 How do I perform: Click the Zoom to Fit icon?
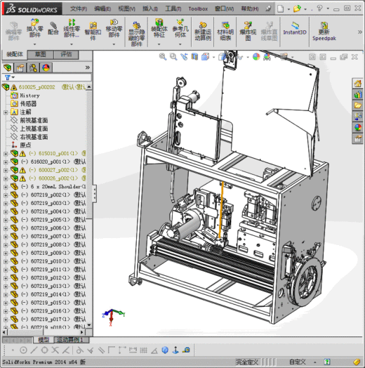[163, 57]
